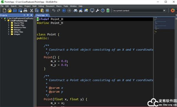
Task: Open options with the wrench icon
Action: 97,11
